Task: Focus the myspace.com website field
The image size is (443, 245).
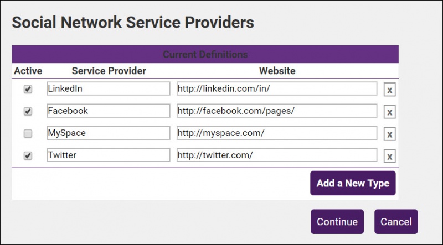Action: [x=277, y=133]
